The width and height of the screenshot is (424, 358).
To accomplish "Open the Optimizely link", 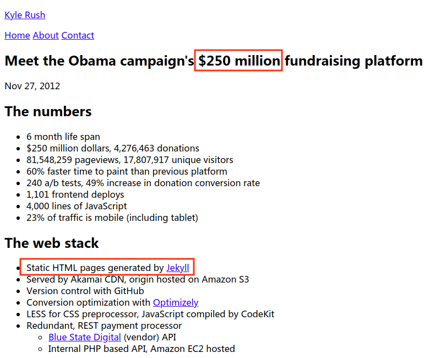I will [176, 302].
